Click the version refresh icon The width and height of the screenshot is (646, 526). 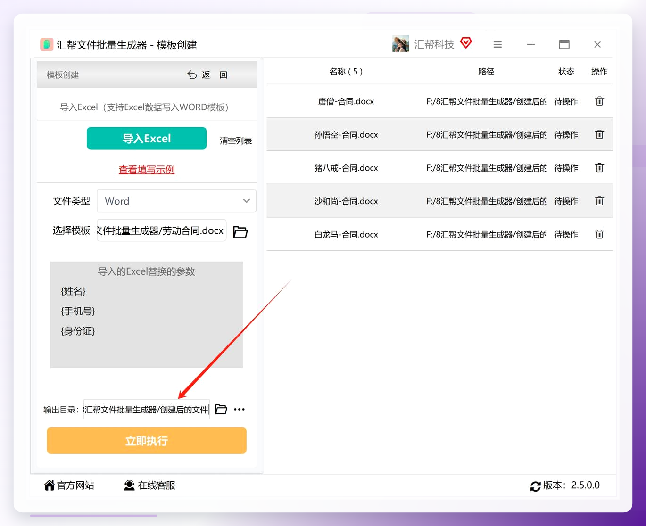pyautogui.click(x=535, y=486)
